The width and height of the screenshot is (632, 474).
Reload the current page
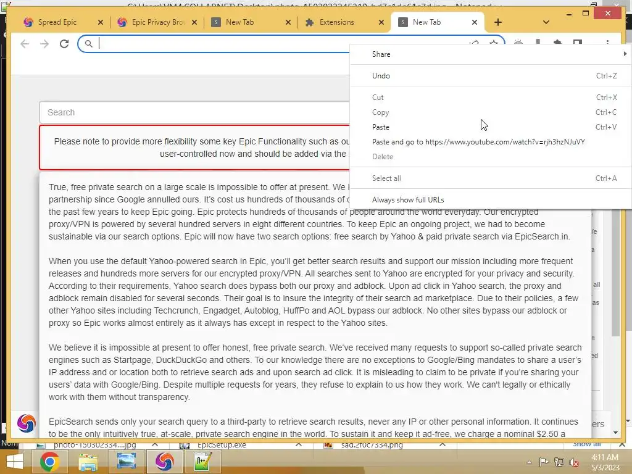point(64,44)
